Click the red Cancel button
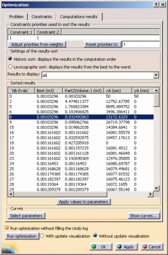This screenshot has height=255, width=168. pos(152,247)
